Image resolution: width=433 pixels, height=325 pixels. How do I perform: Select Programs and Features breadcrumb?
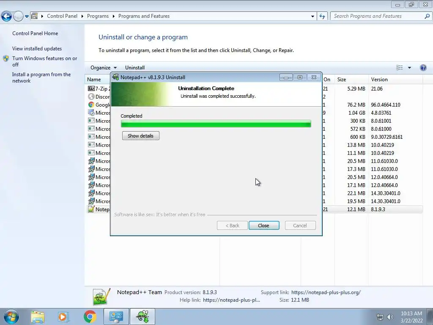pyautogui.click(x=144, y=16)
